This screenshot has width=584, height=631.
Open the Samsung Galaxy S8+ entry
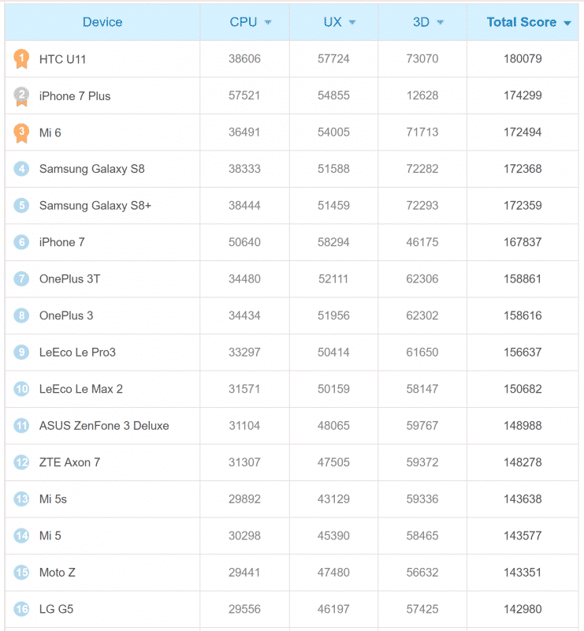(x=95, y=206)
